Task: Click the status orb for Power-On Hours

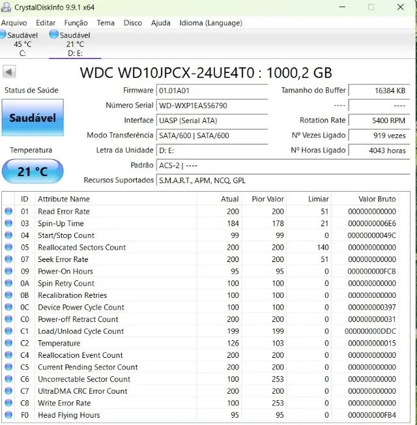Action: click(x=8, y=271)
